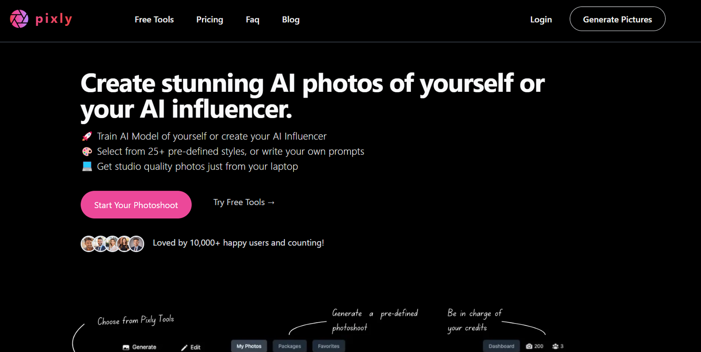Click the rocket emoji icon
The image size is (701, 352).
click(87, 136)
